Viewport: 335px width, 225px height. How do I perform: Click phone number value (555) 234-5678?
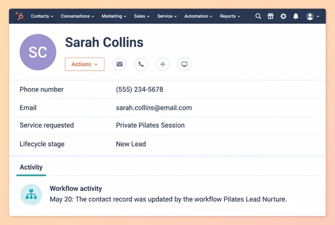(140, 90)
